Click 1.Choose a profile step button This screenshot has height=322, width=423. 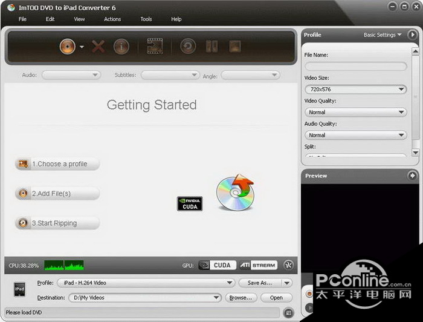(57, 164)
